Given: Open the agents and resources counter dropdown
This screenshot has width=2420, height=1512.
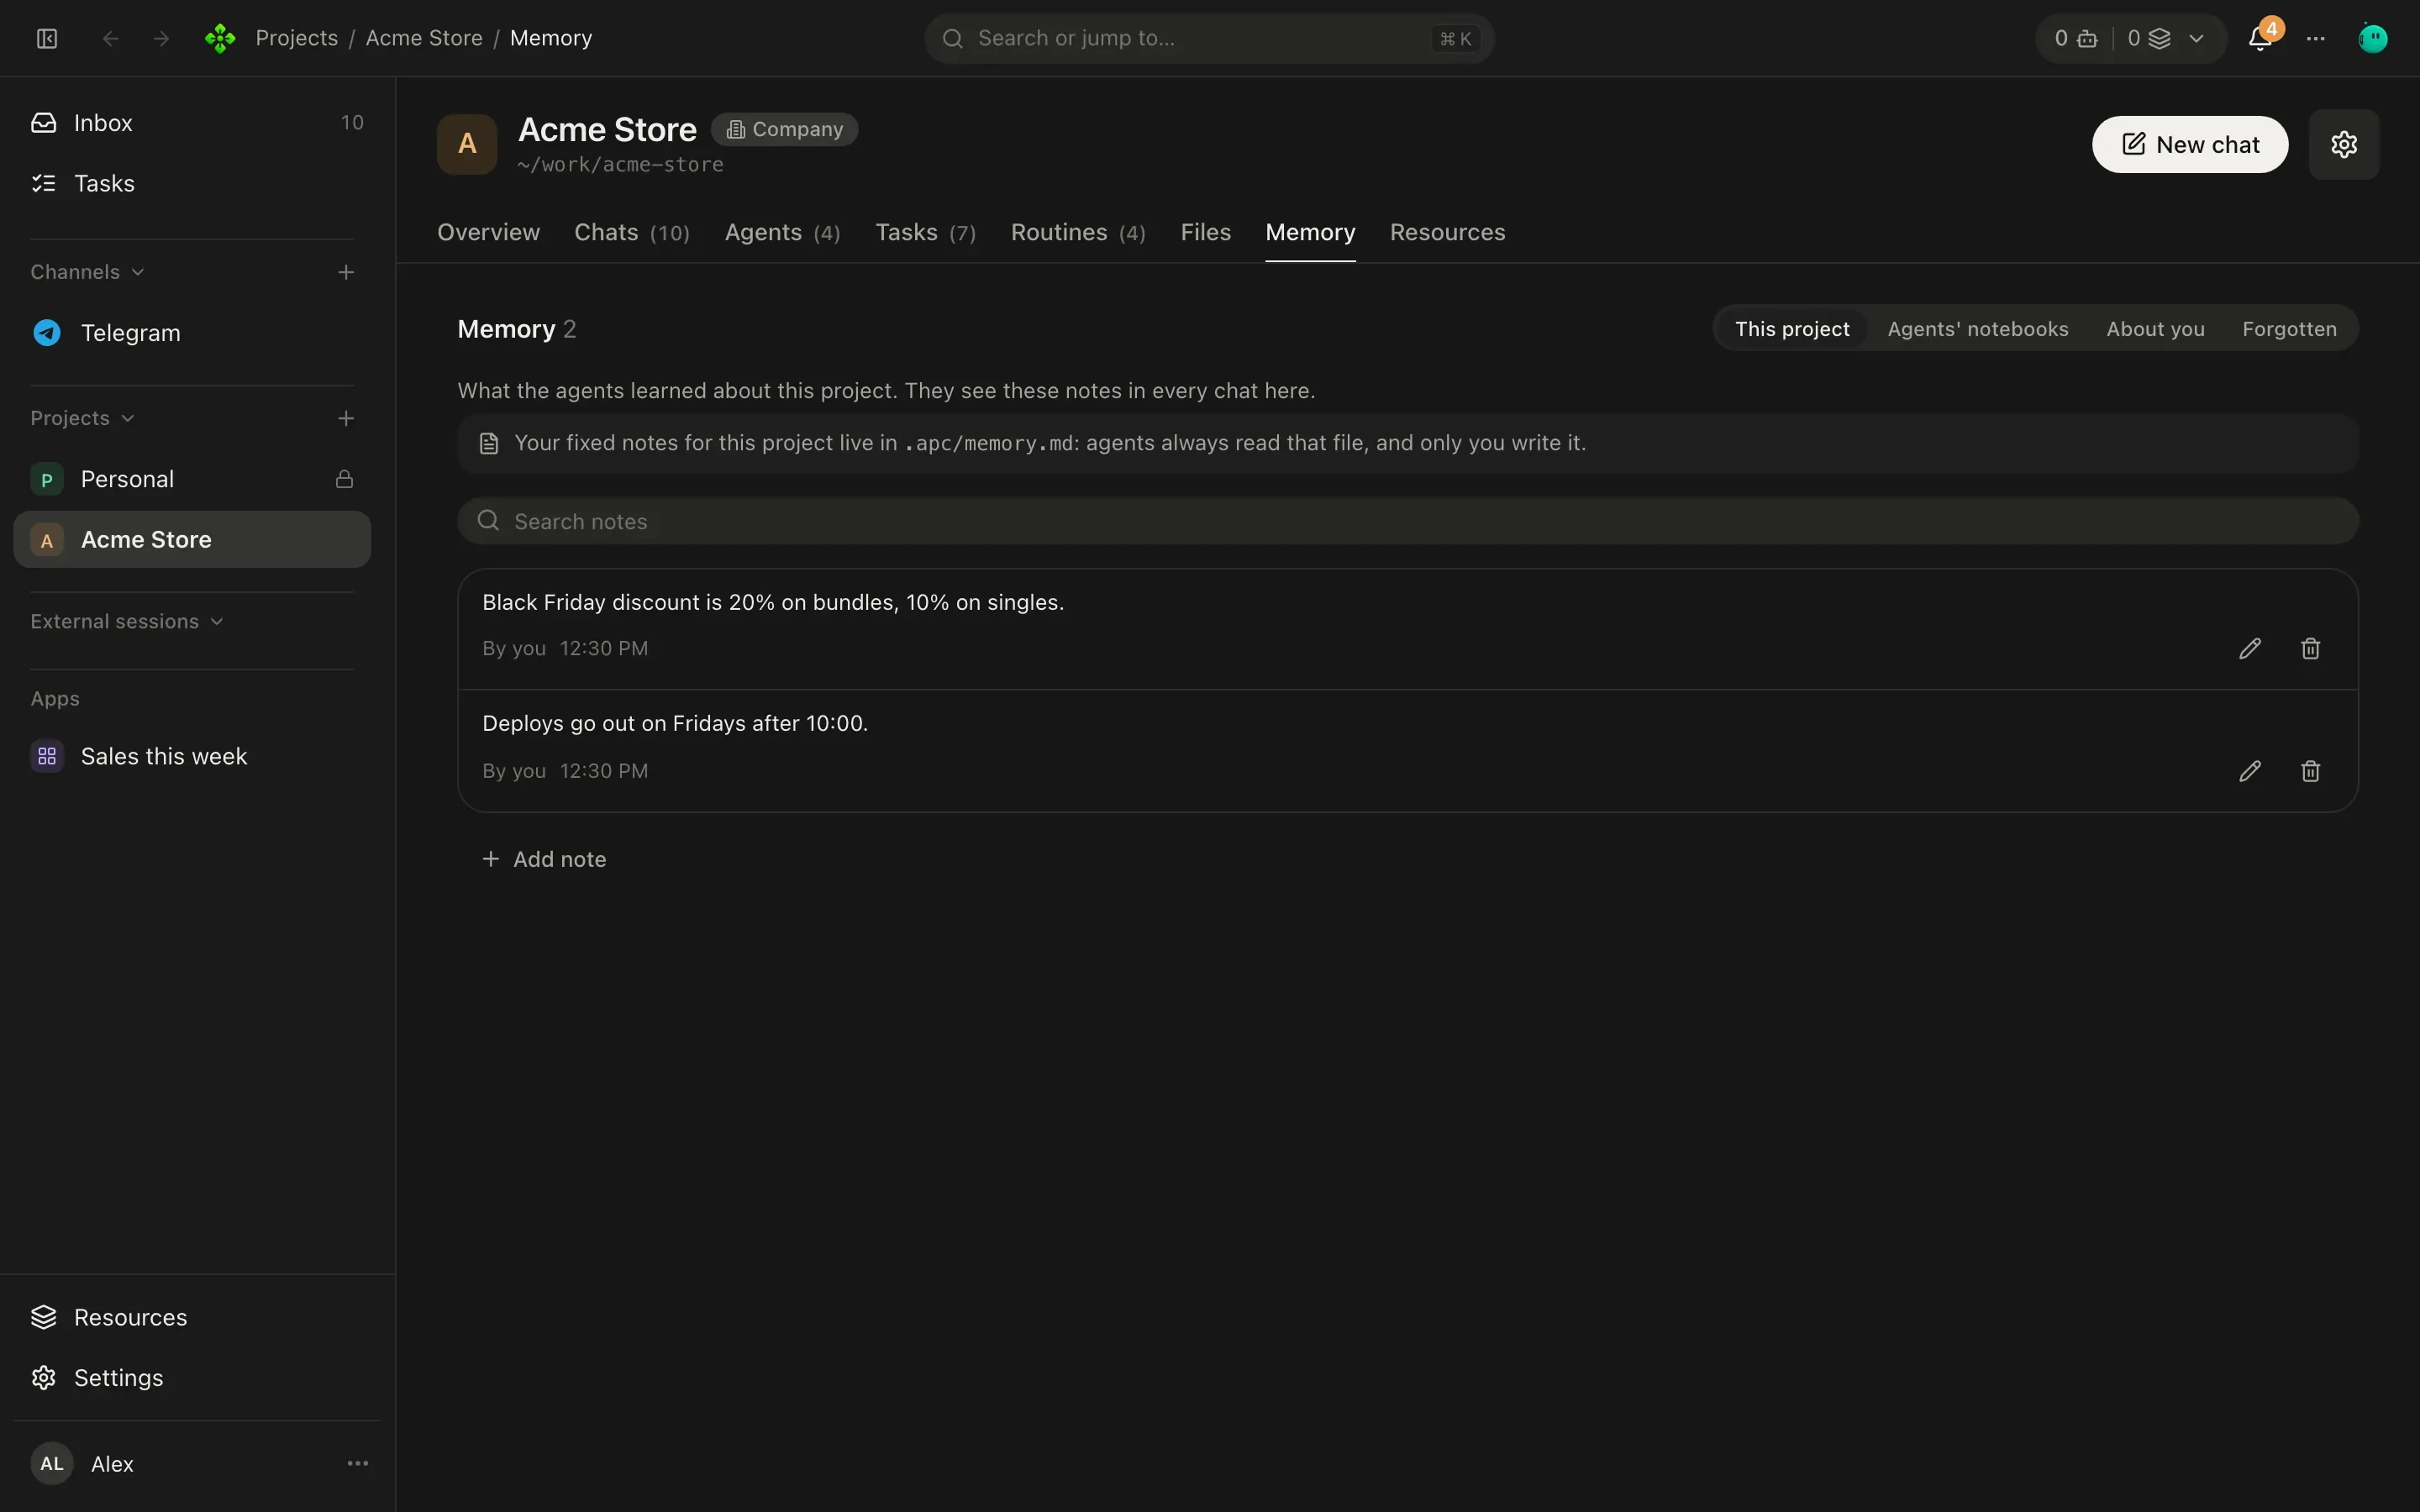Looking at the screenshot, I should click(x=2131, y=38).
